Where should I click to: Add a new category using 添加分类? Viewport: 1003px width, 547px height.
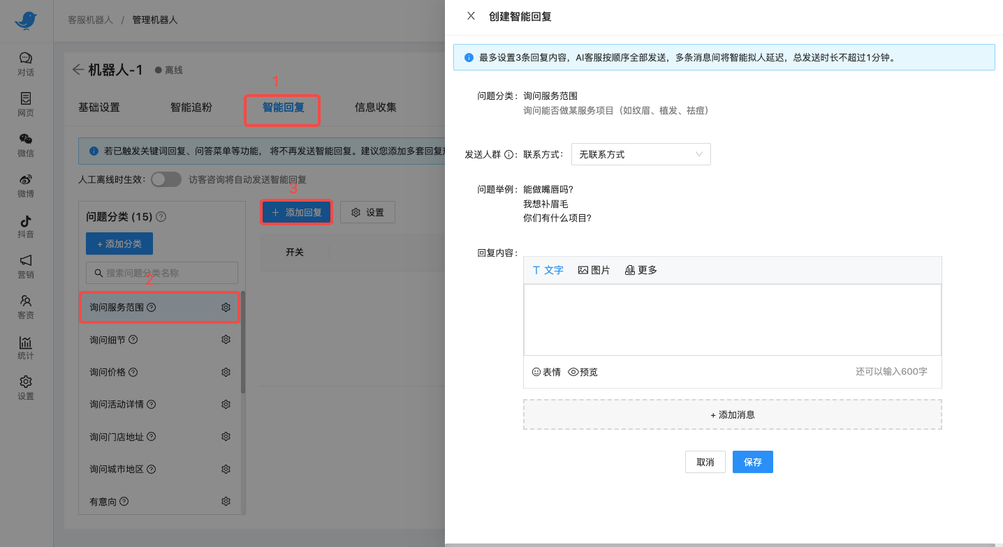119,243
